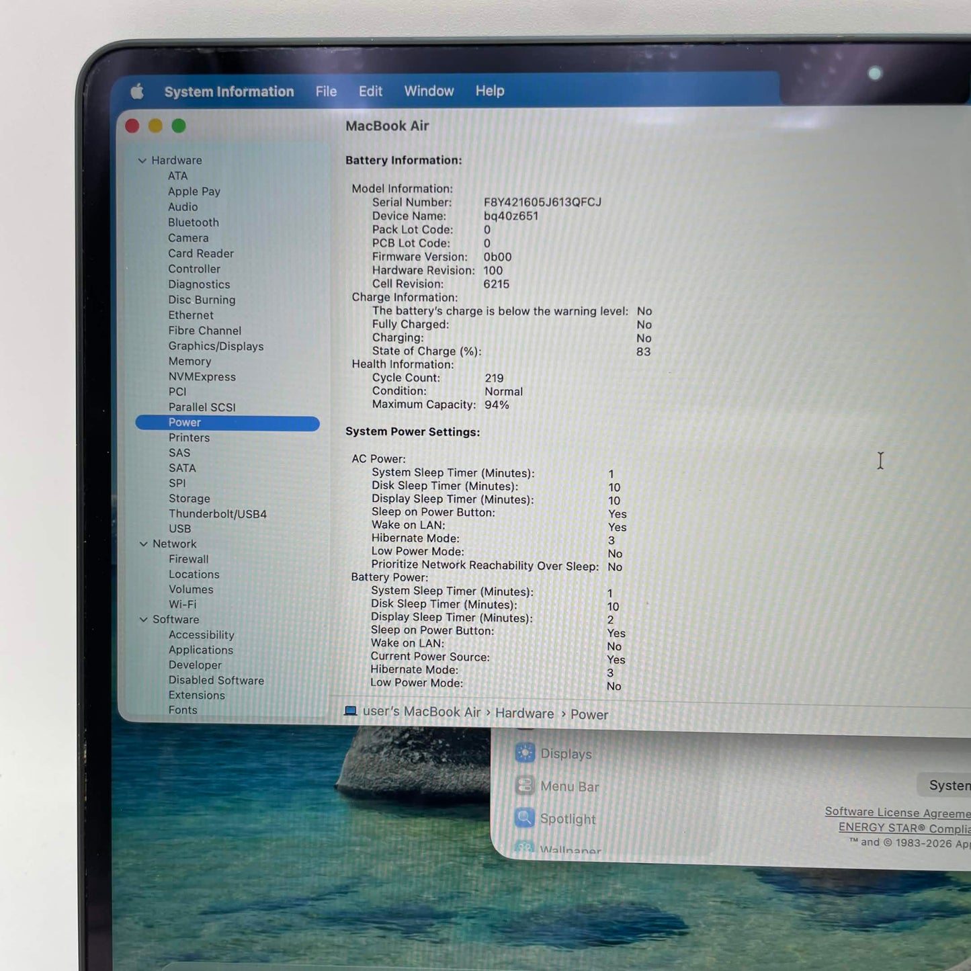The width and height of the screenshot is (971, 971).
Task: Open the System Information app menu
Action: tap(229, 92)
